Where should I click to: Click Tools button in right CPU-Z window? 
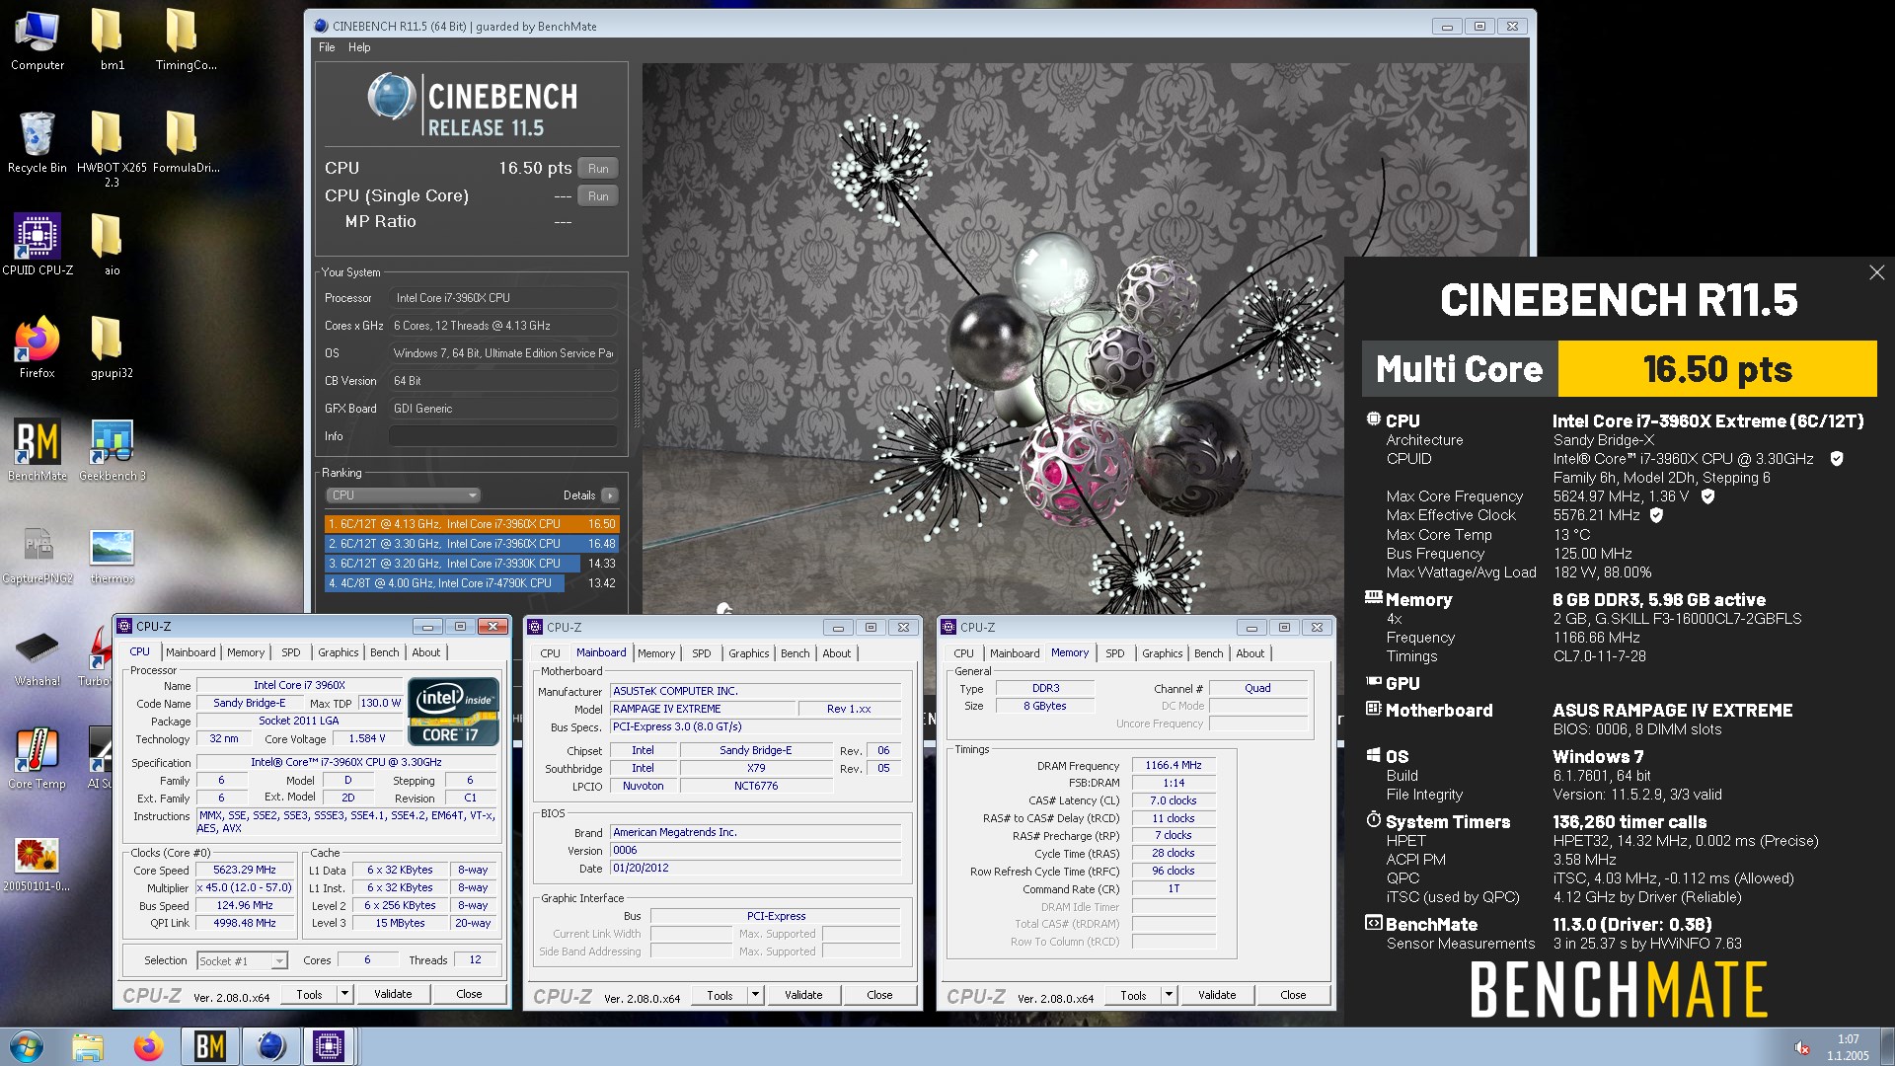1133,995
